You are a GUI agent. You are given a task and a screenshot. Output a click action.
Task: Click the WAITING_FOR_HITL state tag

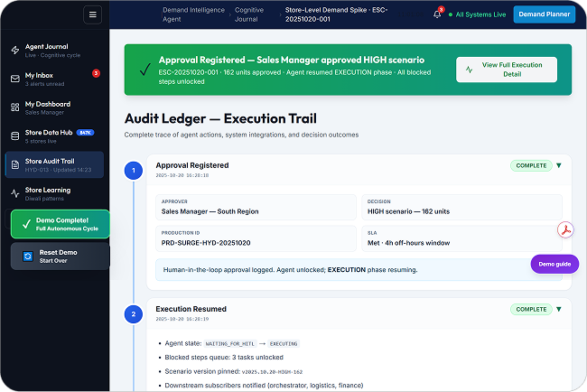(230, 344)
